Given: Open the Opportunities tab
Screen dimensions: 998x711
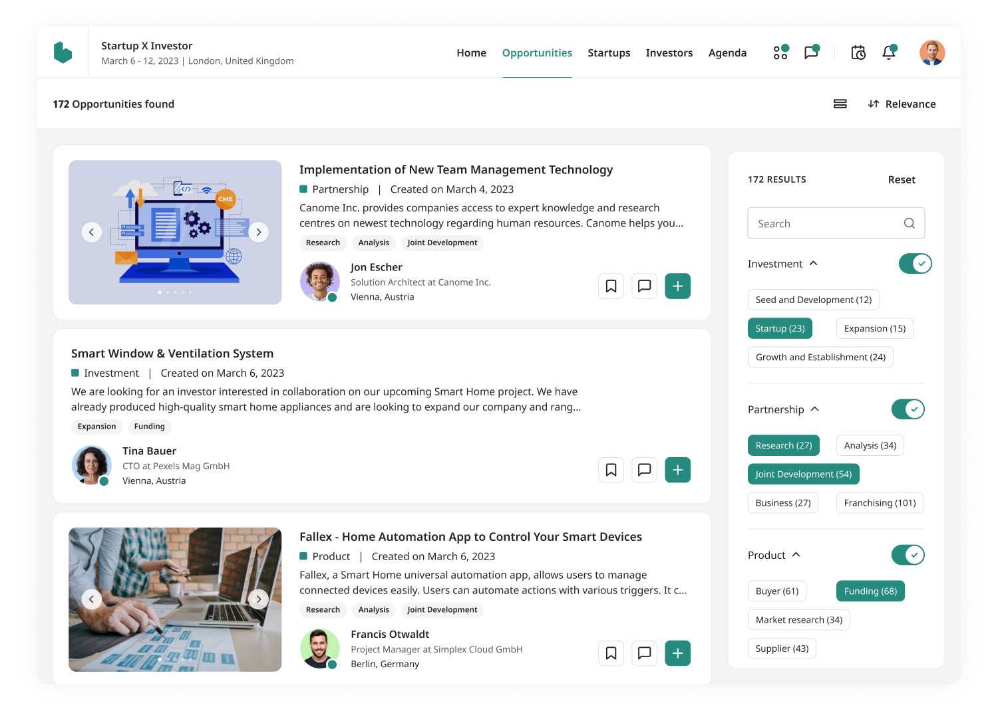Looking at the screenshot, I should click(537, 52).
